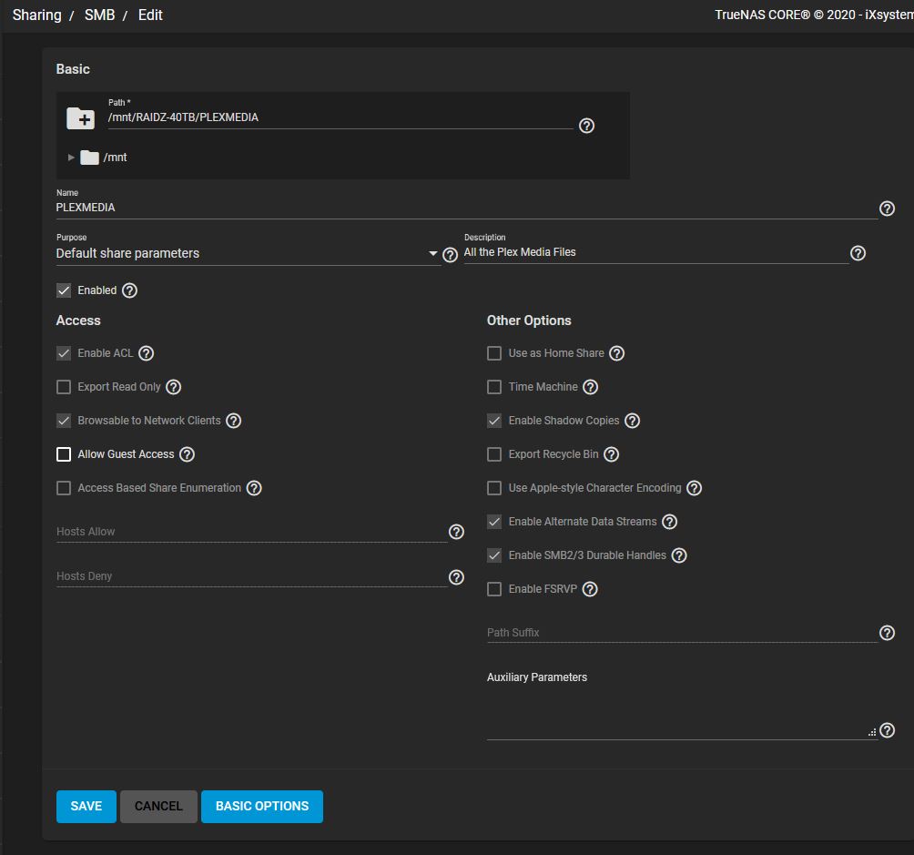Expand the /mnt tree node arrow
Screen dimensions: 914x855
(x=71, y=158)
